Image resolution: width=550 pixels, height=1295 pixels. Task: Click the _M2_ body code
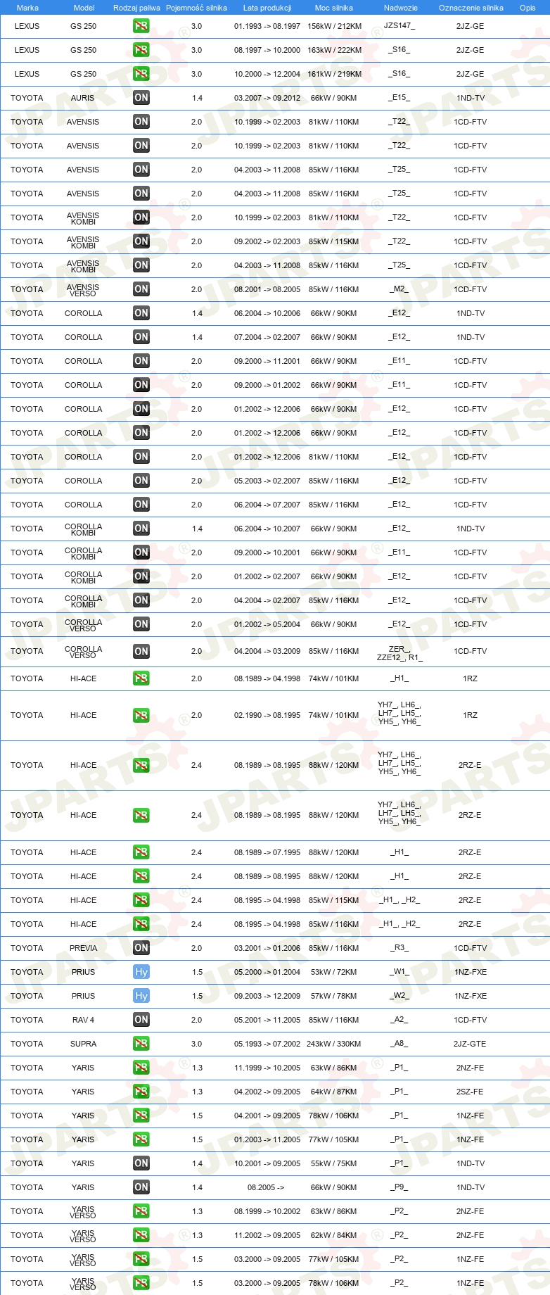point(399,289)
